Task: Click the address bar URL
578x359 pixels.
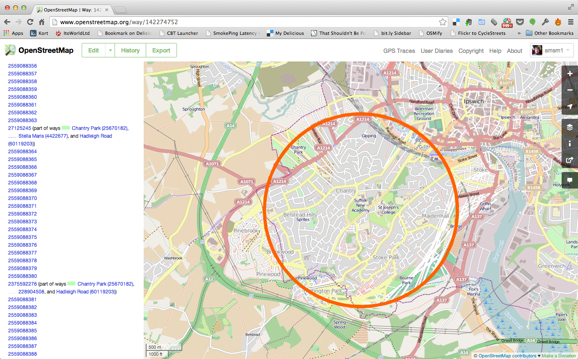Action: coord(119,22)
